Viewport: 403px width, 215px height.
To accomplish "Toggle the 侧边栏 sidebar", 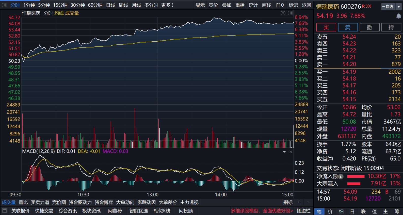I will (303, 211).
